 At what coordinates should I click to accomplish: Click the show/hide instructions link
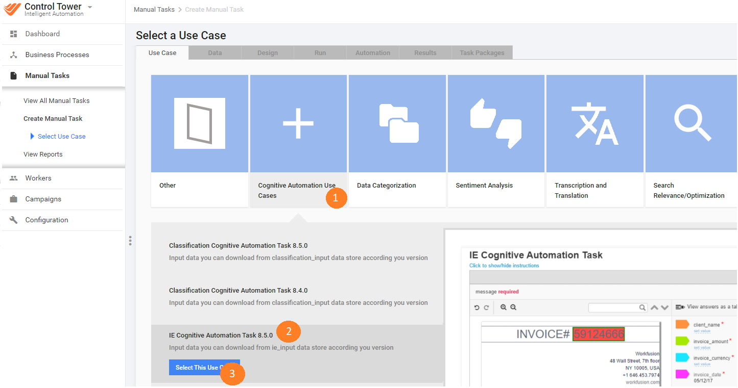(x=504, y=266)
